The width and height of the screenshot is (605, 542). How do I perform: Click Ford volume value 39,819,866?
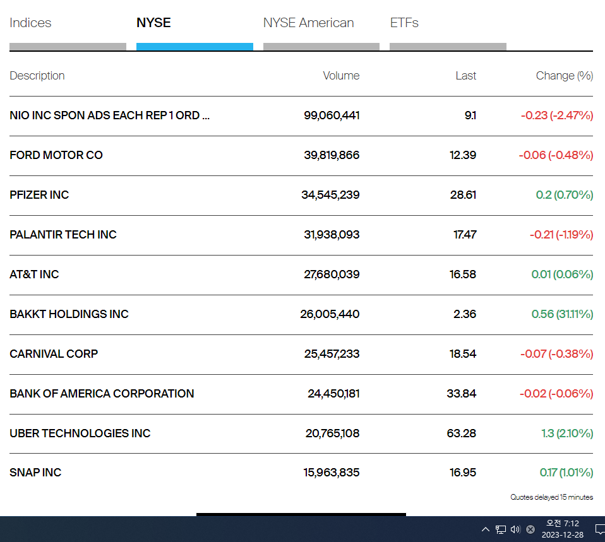[x=332, y=155]
